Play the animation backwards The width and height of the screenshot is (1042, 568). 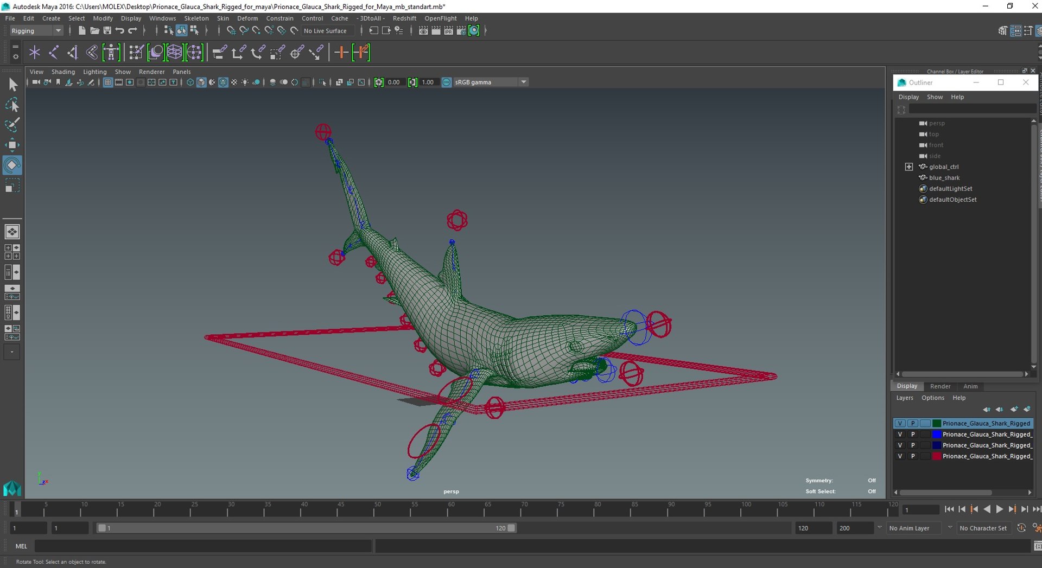(x=987, y=509)
